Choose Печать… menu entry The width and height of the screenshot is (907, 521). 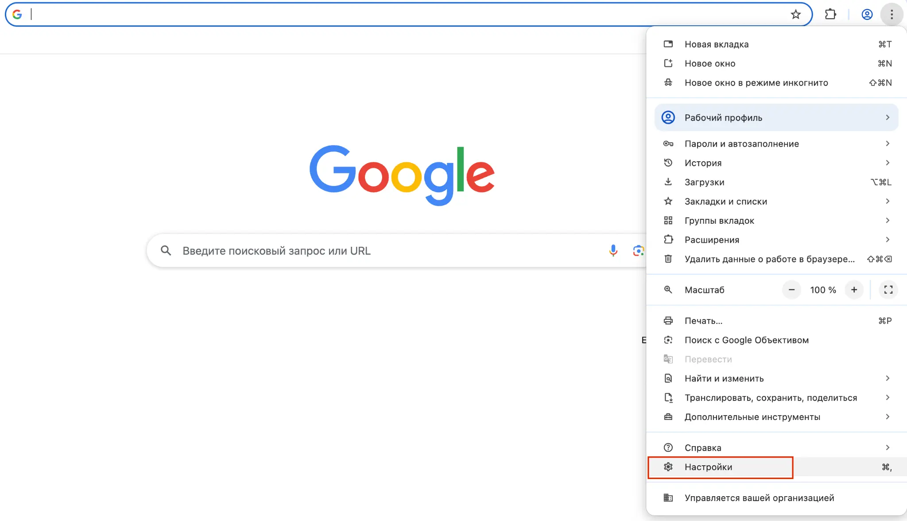coord(776,320)
